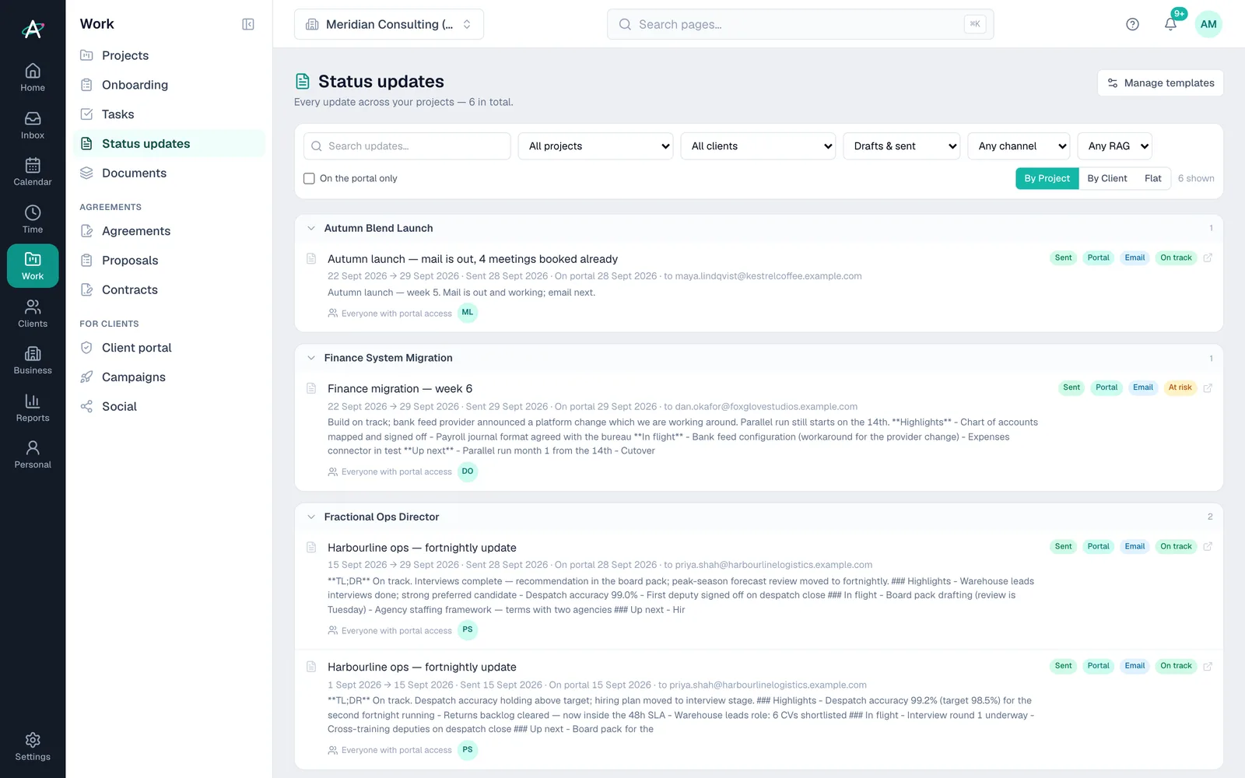This screenshot has height=778, width=1245.
Task: Open Home in the left rail
Action: pyautogui.click(x=33, y=78)
